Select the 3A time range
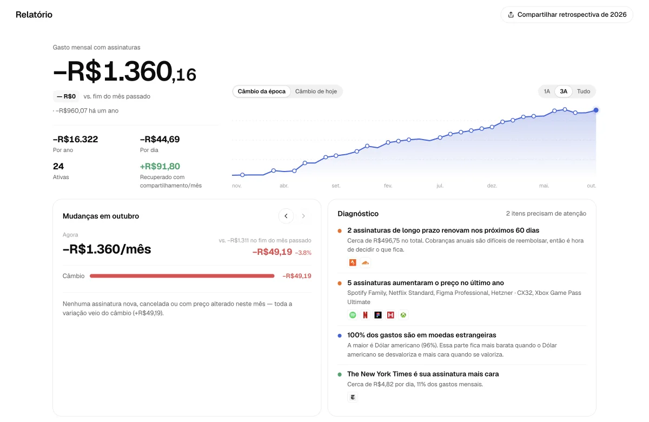Image resolution: width=649 pixels, height=422 pixels. click(x=564, y=91)
